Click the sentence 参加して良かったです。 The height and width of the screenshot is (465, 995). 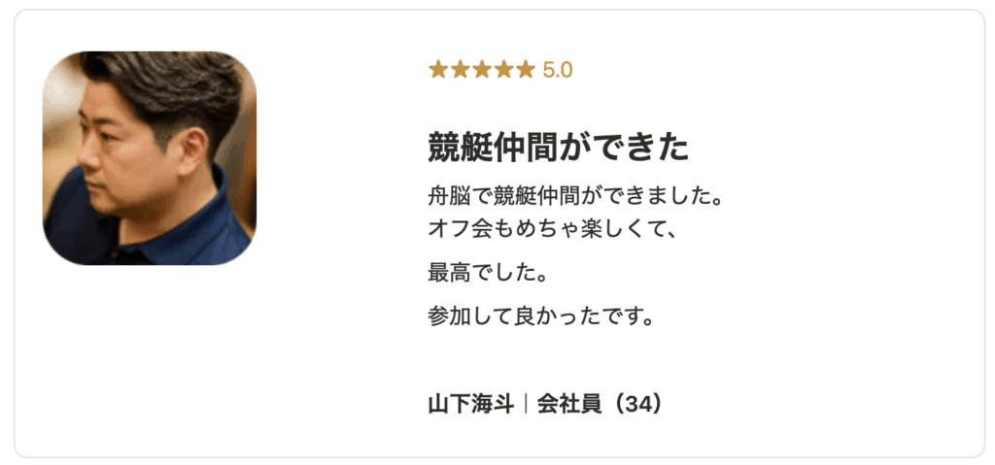click(x=540, y=316)
